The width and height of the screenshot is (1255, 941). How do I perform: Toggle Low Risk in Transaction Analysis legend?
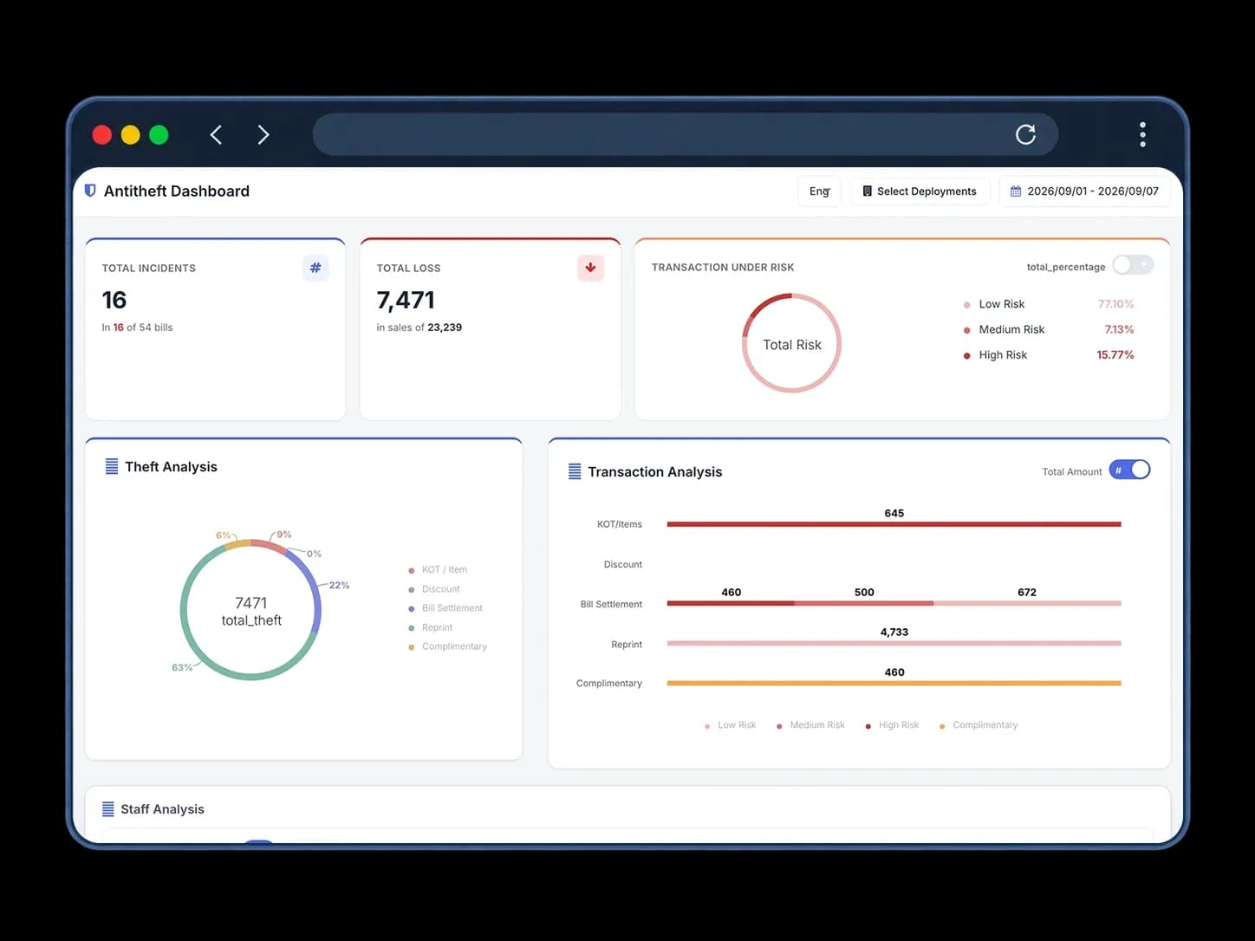(730, 725)
